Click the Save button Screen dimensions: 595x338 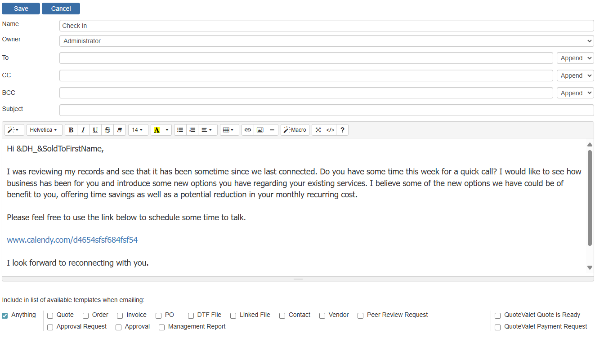click(21, 9)
